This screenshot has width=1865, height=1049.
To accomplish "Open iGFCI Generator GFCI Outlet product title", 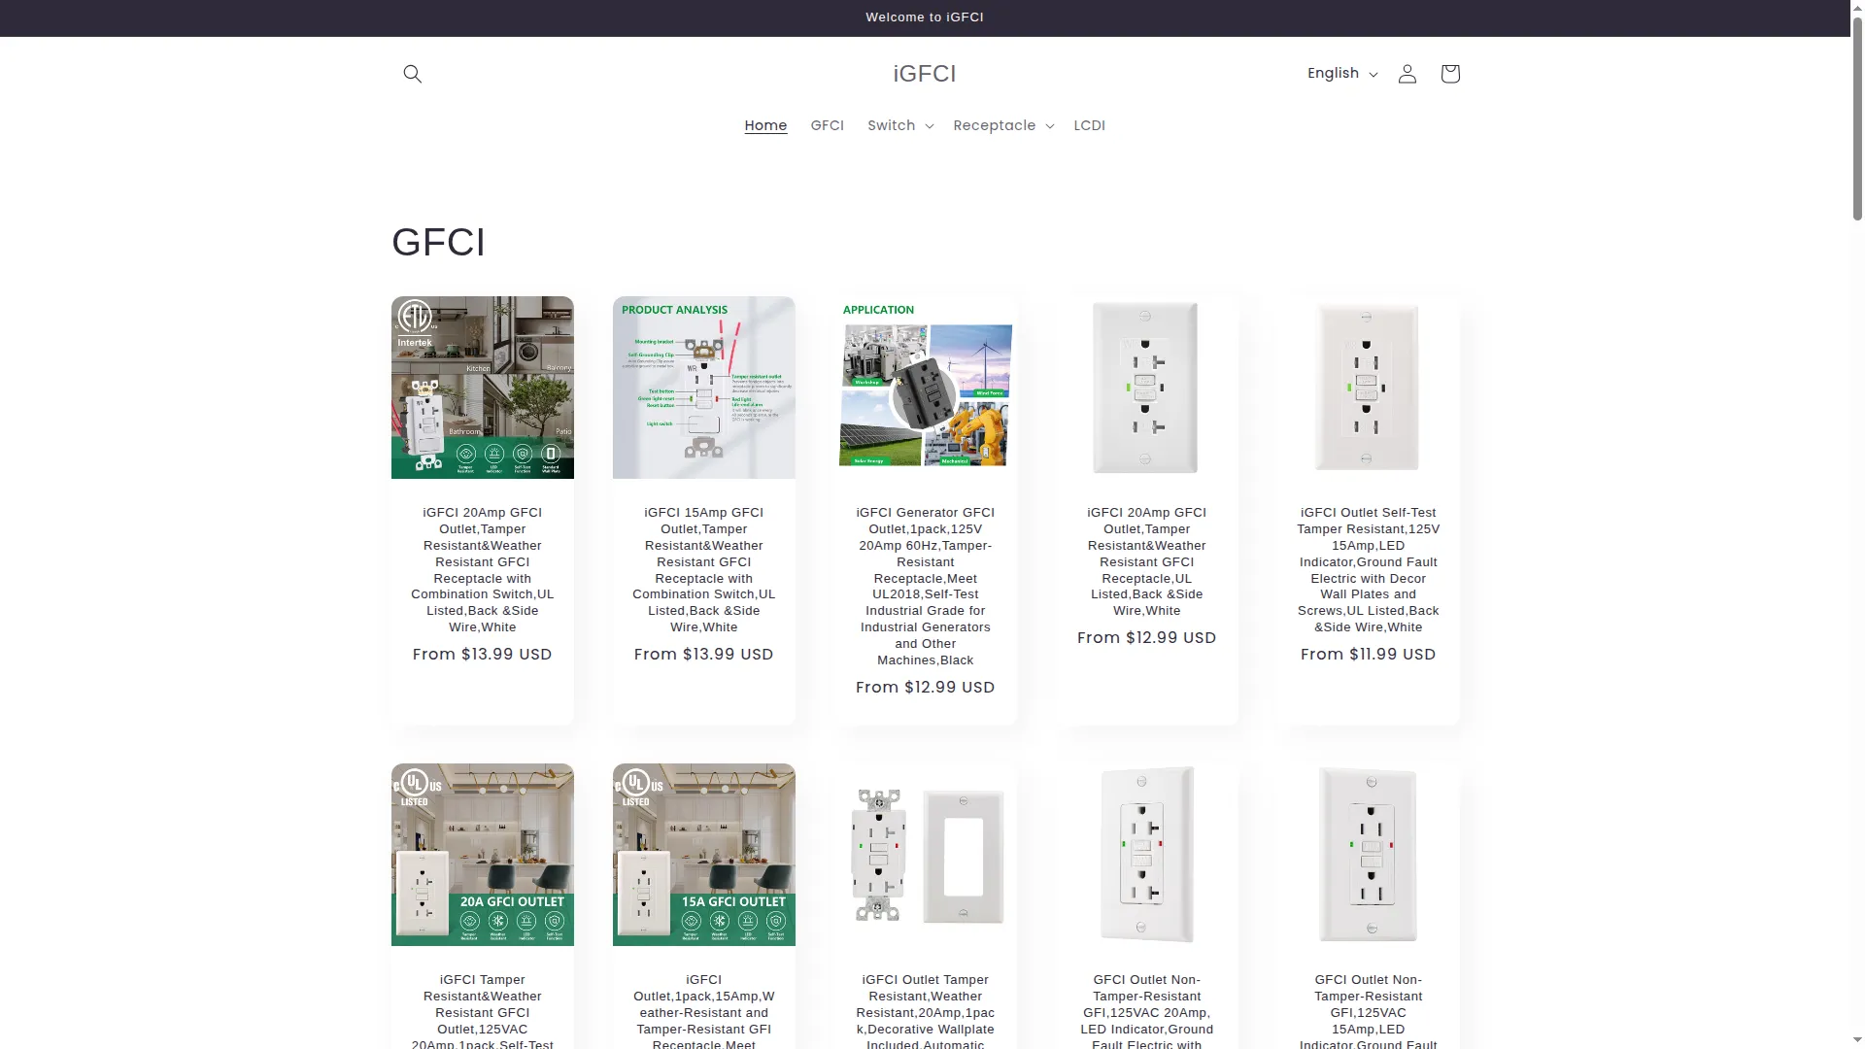I will pos(925,587).
